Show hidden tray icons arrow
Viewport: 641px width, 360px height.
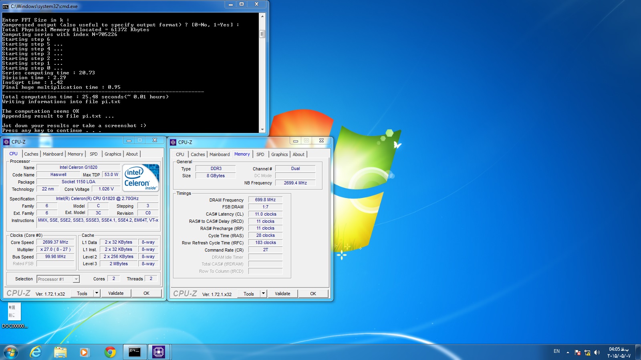[x=568, y=352]
